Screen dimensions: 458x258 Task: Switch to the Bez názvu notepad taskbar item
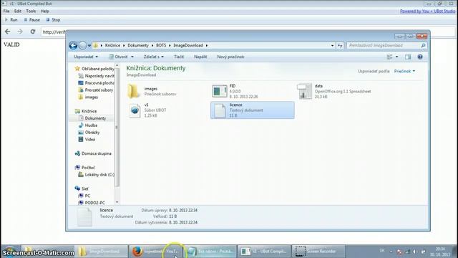(x=210, y=252)
